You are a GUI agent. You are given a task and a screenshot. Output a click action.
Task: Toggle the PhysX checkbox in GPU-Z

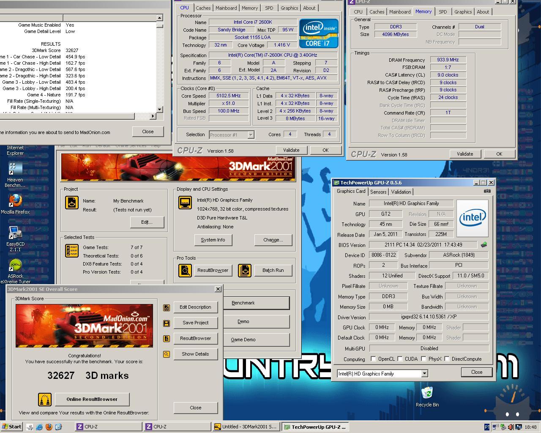[423, 359]
